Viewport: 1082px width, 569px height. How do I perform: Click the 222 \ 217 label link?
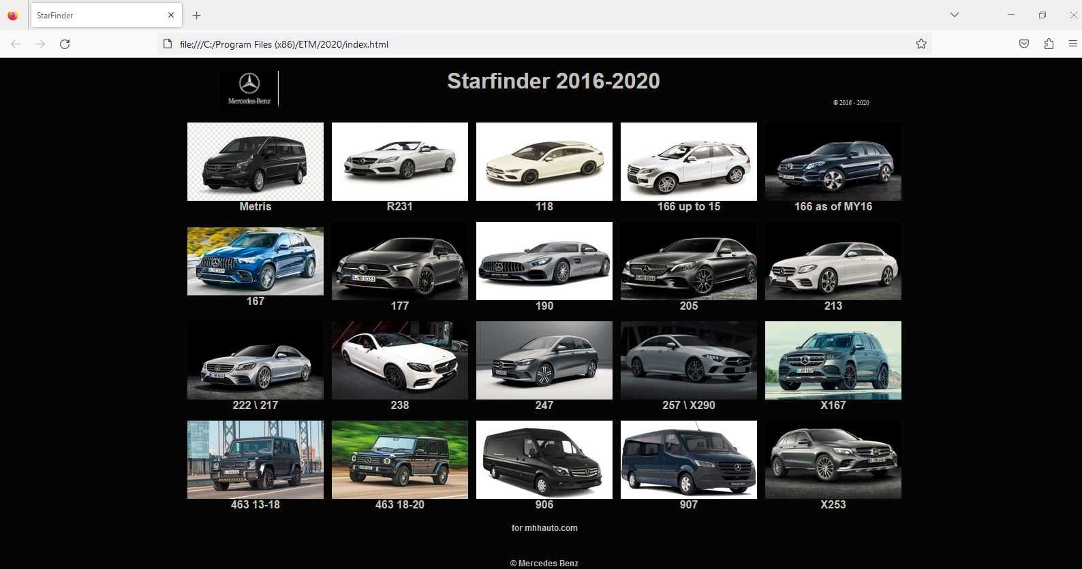tap(256, 405)
